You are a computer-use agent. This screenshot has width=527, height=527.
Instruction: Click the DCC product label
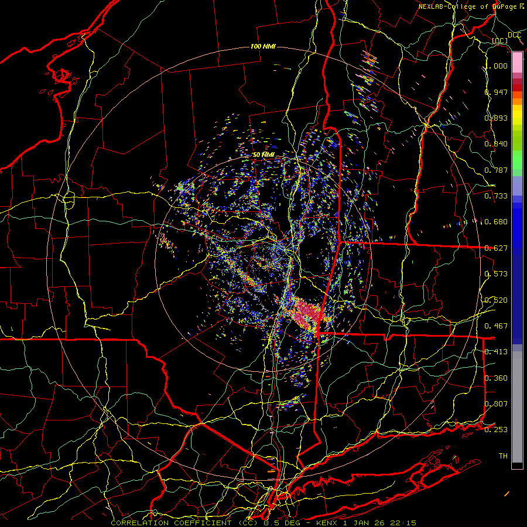pos(514,35)
